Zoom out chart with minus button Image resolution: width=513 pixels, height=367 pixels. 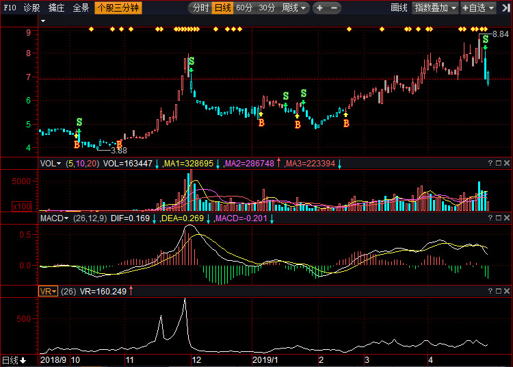[x=334, y=8]
